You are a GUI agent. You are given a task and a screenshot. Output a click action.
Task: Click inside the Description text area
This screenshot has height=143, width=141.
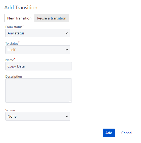click(39, 90)
